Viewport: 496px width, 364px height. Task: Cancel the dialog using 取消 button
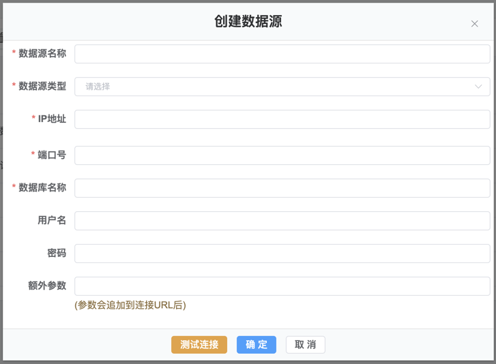point(305,345)
